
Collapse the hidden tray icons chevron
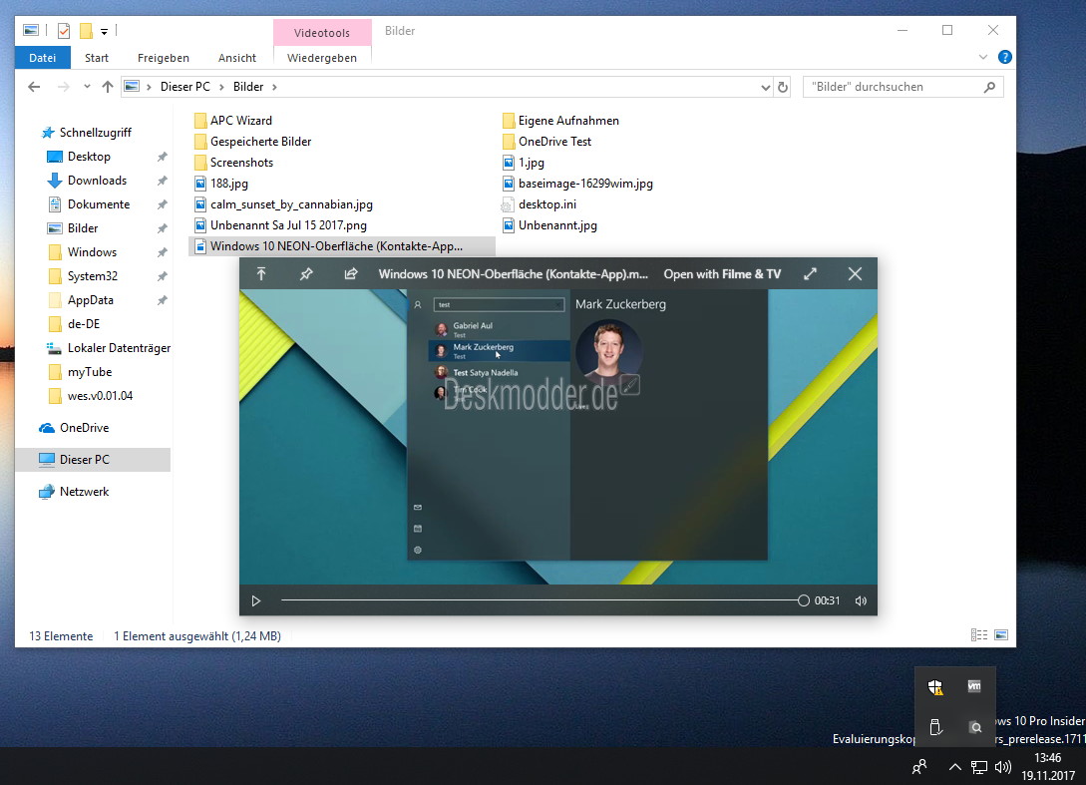955,767
